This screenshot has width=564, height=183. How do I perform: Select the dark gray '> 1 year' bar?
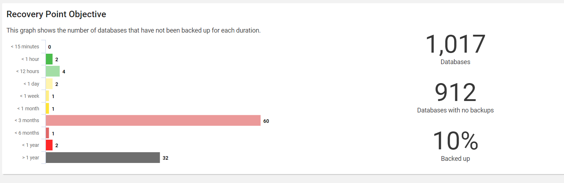(x=103, y=158)
